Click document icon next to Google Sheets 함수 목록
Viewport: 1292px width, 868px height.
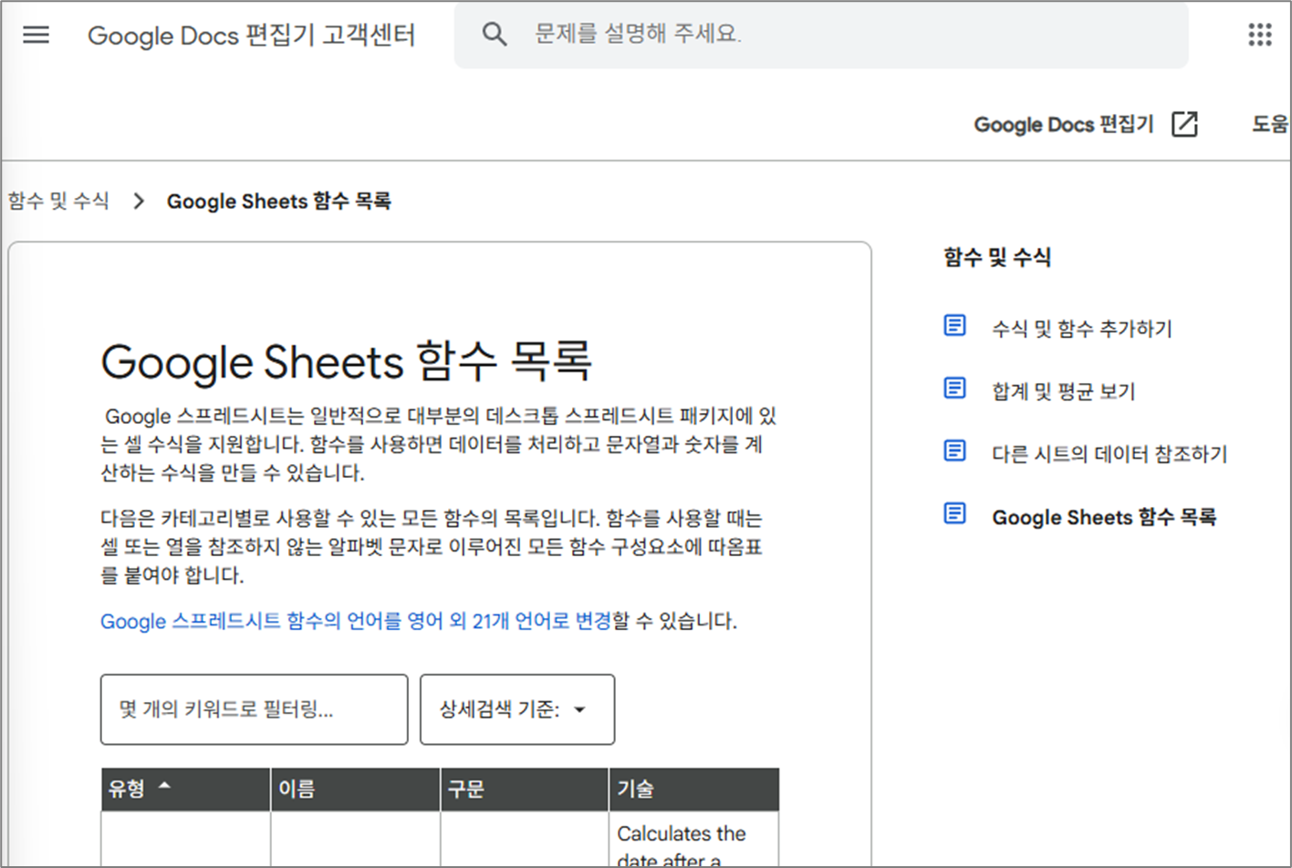(954, 513)
